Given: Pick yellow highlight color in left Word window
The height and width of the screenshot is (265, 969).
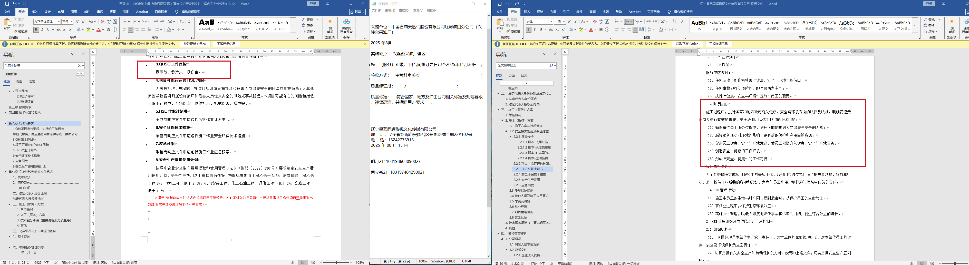Looking at the screenshot, I should (x=88, y=29).
